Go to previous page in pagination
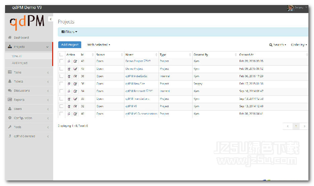The height and width of the screenshot is (186, 314). tap(288, 126)
